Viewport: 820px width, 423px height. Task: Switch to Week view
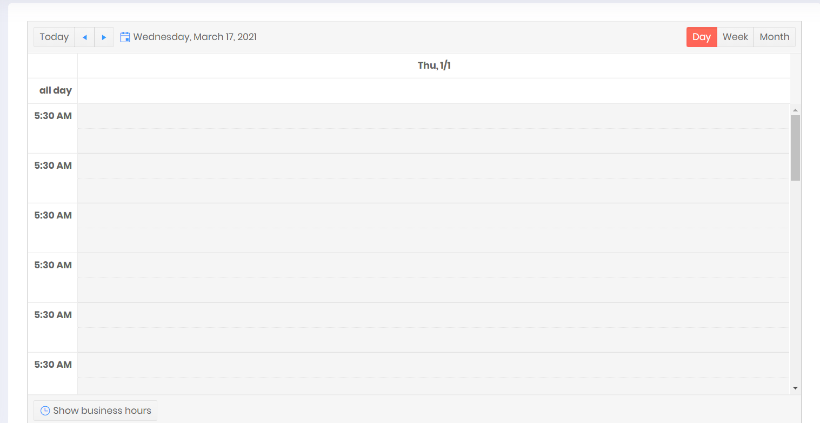(735, 37)
